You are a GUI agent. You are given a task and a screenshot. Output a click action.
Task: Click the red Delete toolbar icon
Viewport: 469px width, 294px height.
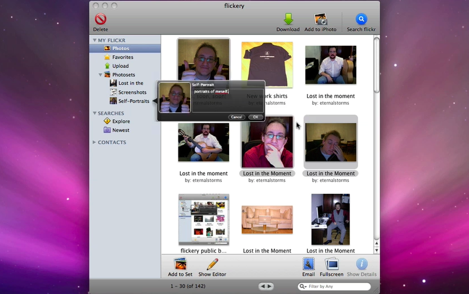point(100,20)
